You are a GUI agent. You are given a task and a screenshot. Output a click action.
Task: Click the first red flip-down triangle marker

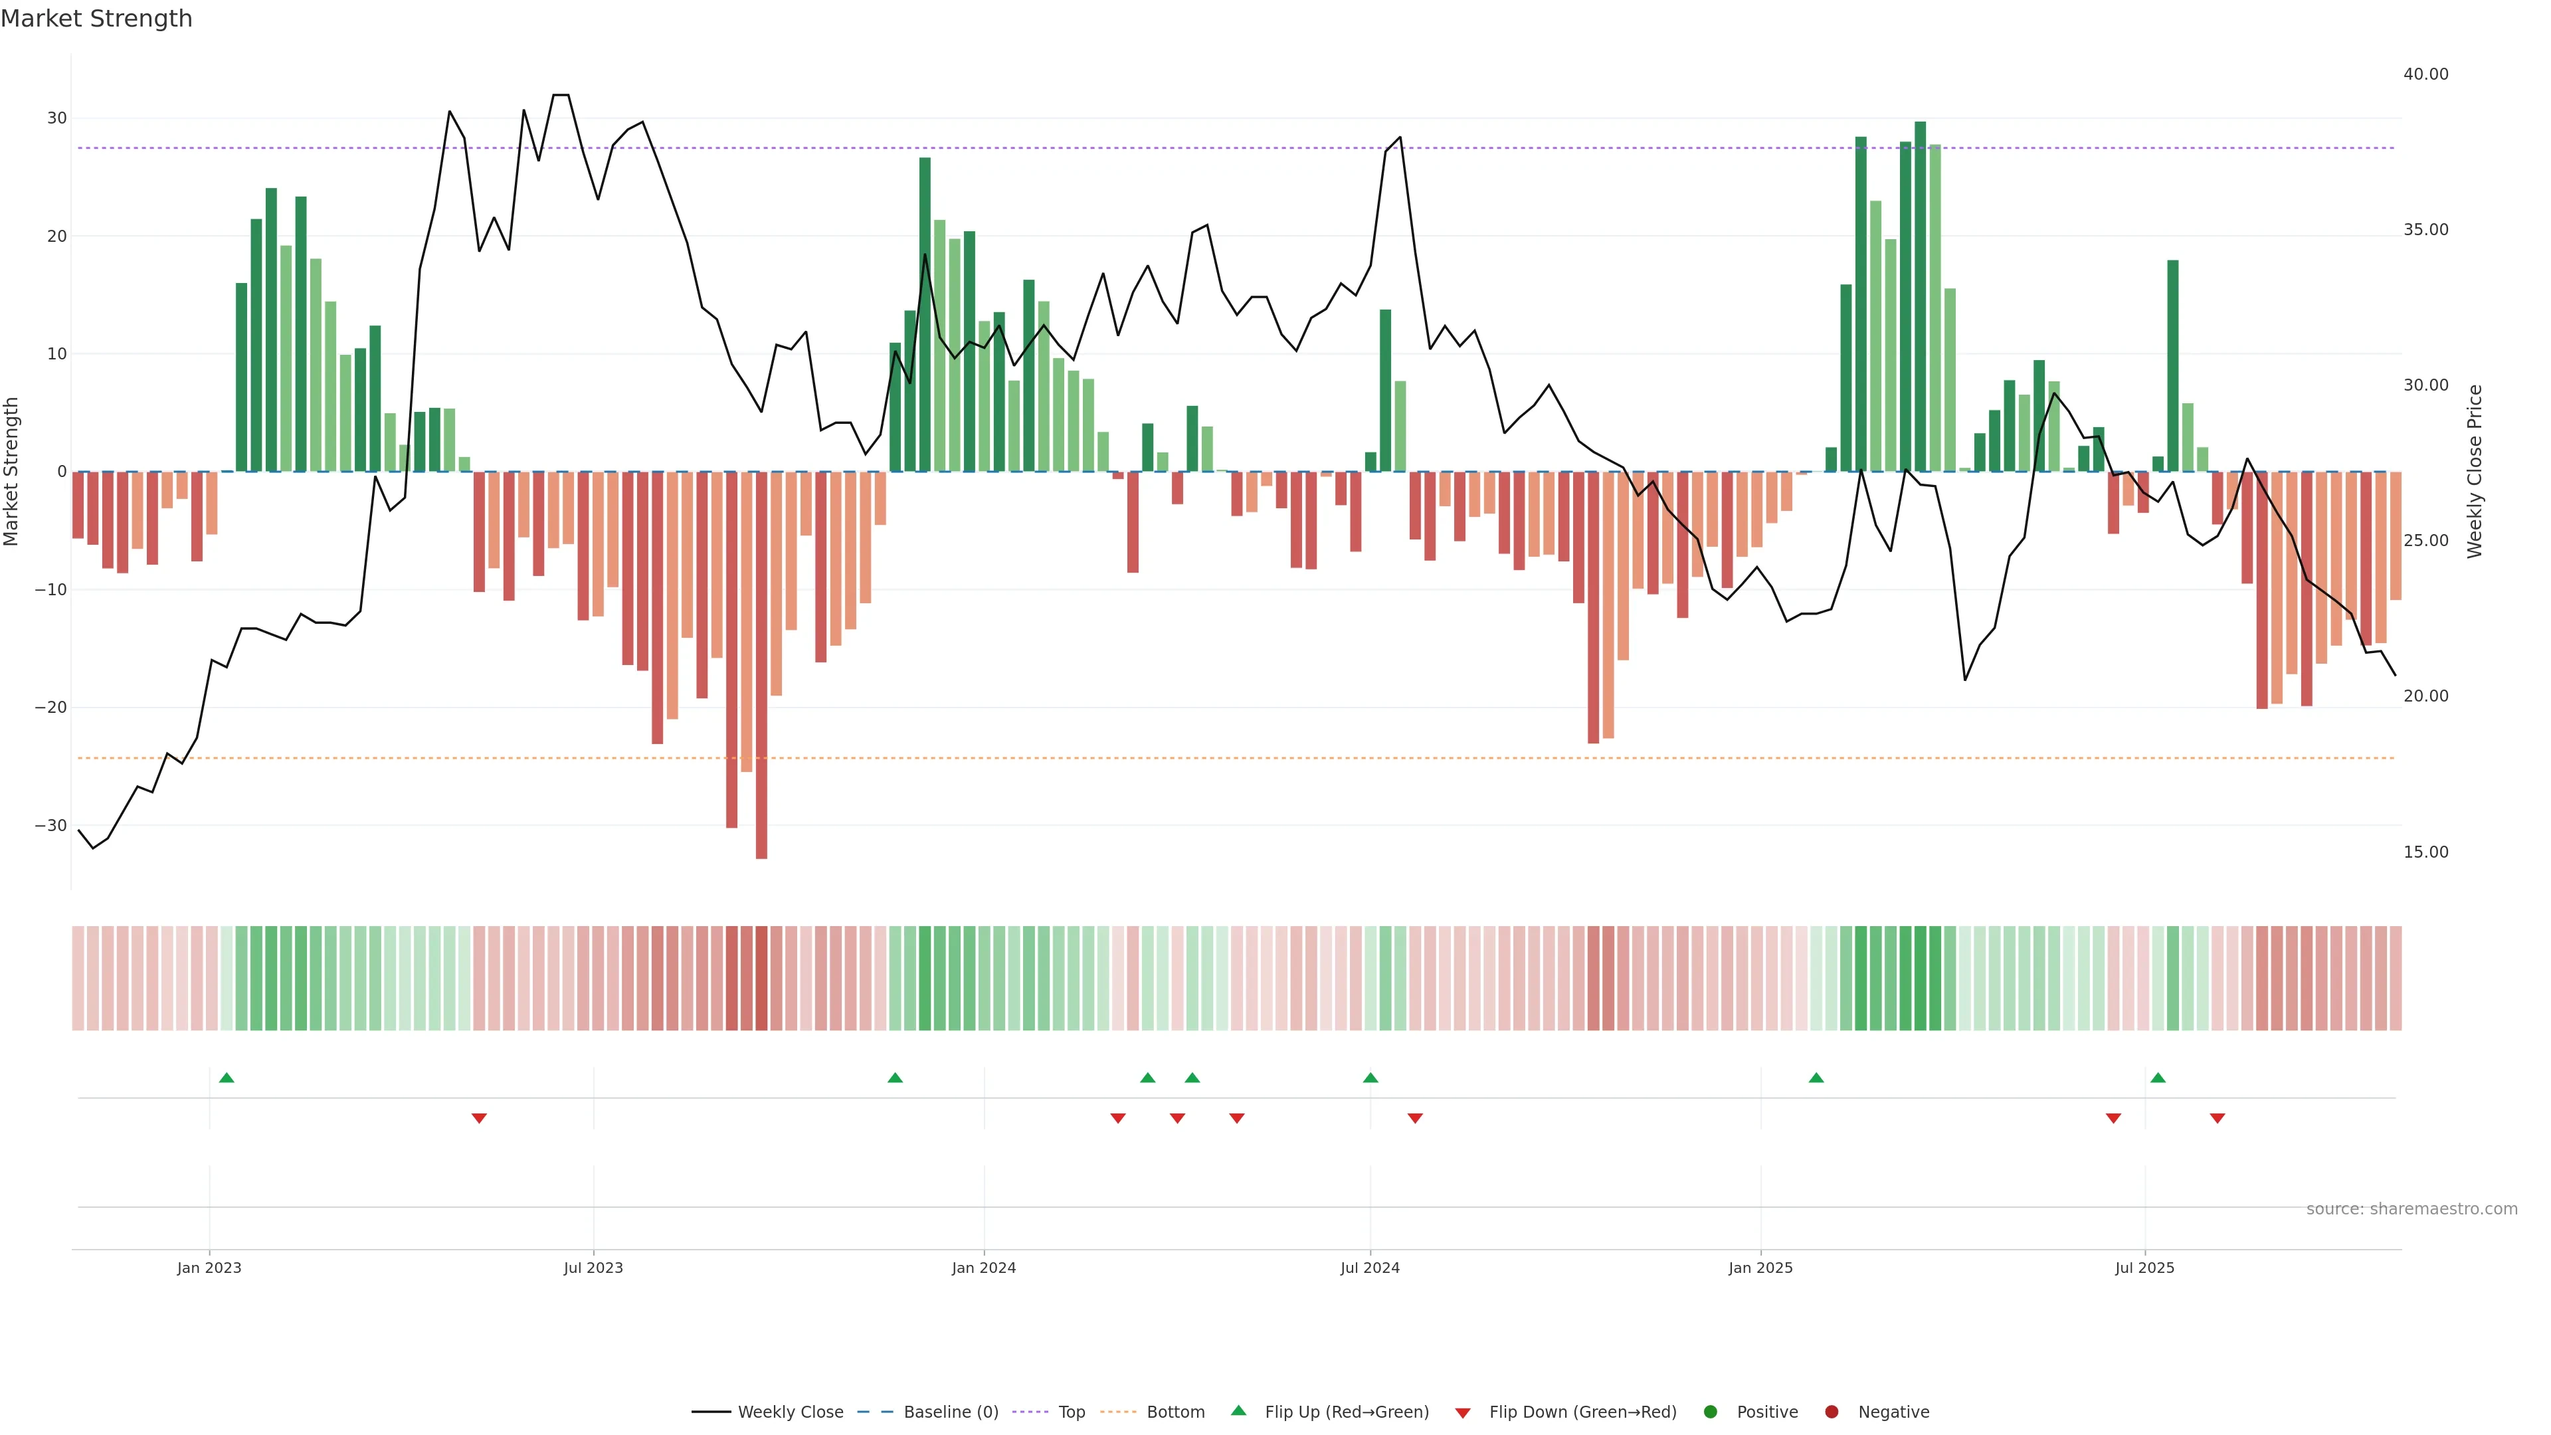click(x=479, y=1118)
